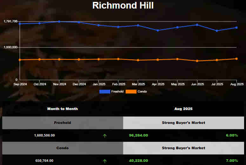Click the Freehold data point for Nov 2024
The image size is (246, 165).
(59, 21)
